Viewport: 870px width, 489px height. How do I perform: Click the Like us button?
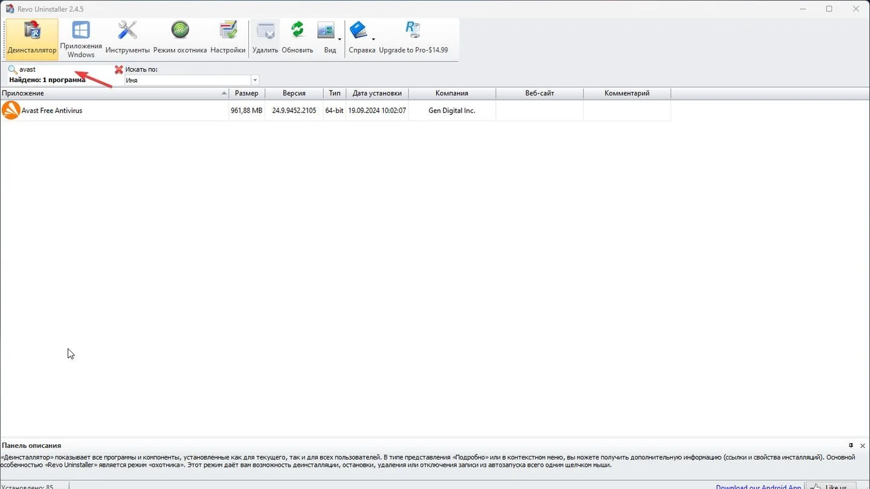click(831, 485)
